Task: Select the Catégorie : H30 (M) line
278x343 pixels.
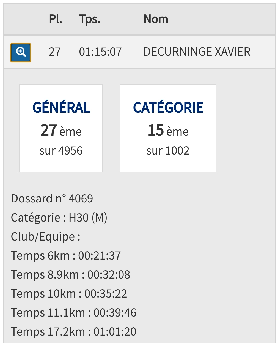Action: pyautogui.click(x=59, y=218)
